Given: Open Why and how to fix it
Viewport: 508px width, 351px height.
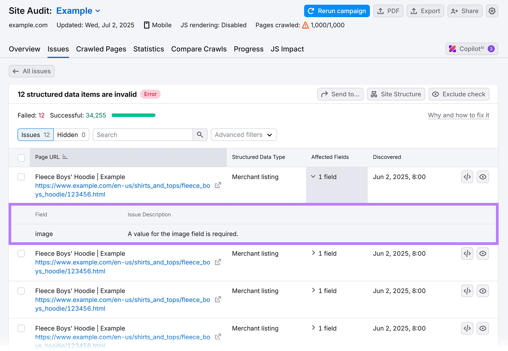Looking at the screenshot, I should pos(458,115).
